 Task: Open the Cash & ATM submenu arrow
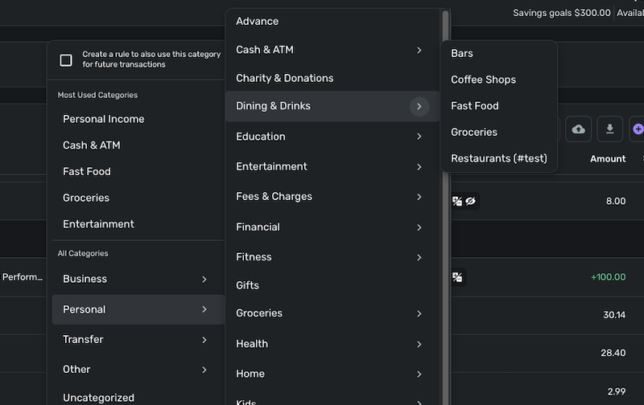[419, 50]
